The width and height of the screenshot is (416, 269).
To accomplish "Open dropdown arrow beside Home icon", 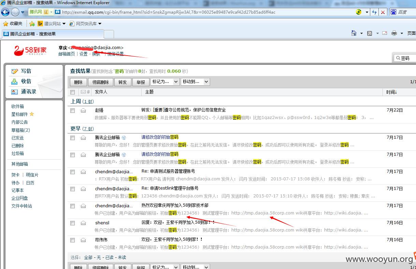I will coord(361,33).
